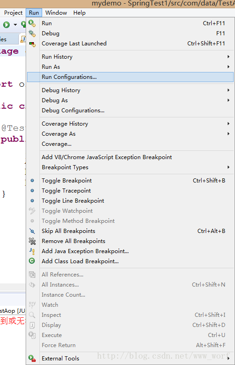Image resolution: width=235 pixels, height=365 pixels.
Task: Select Force Return entry
Action: [x=130, y=345]
